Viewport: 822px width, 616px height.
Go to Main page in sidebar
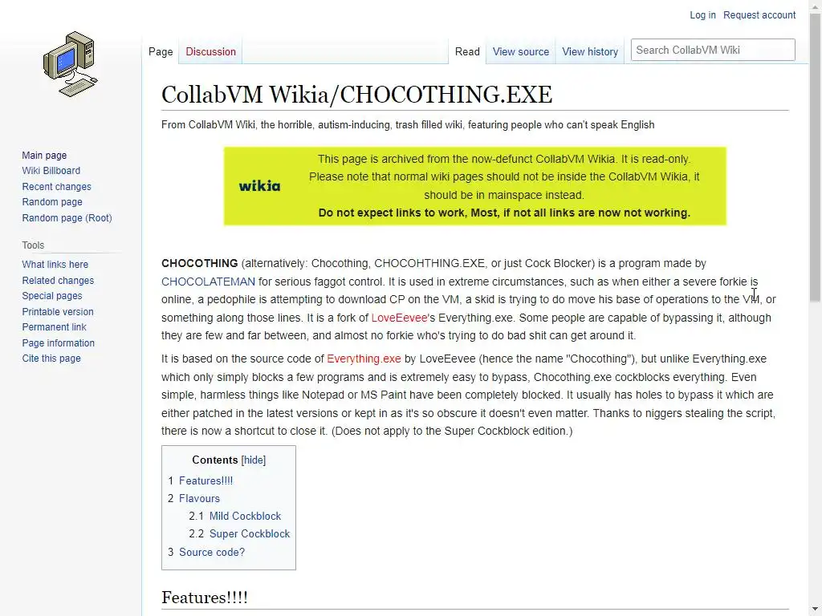coord(44,155)
